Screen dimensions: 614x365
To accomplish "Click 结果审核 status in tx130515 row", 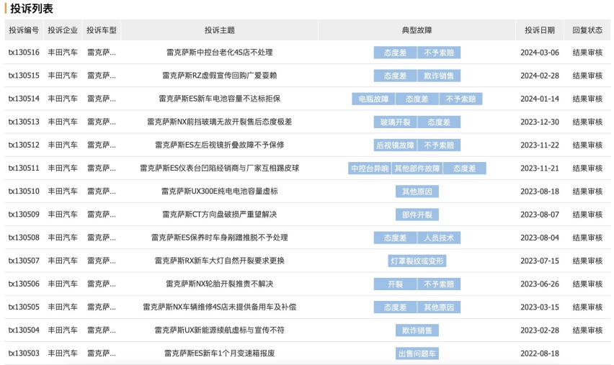I will (587, 76).
